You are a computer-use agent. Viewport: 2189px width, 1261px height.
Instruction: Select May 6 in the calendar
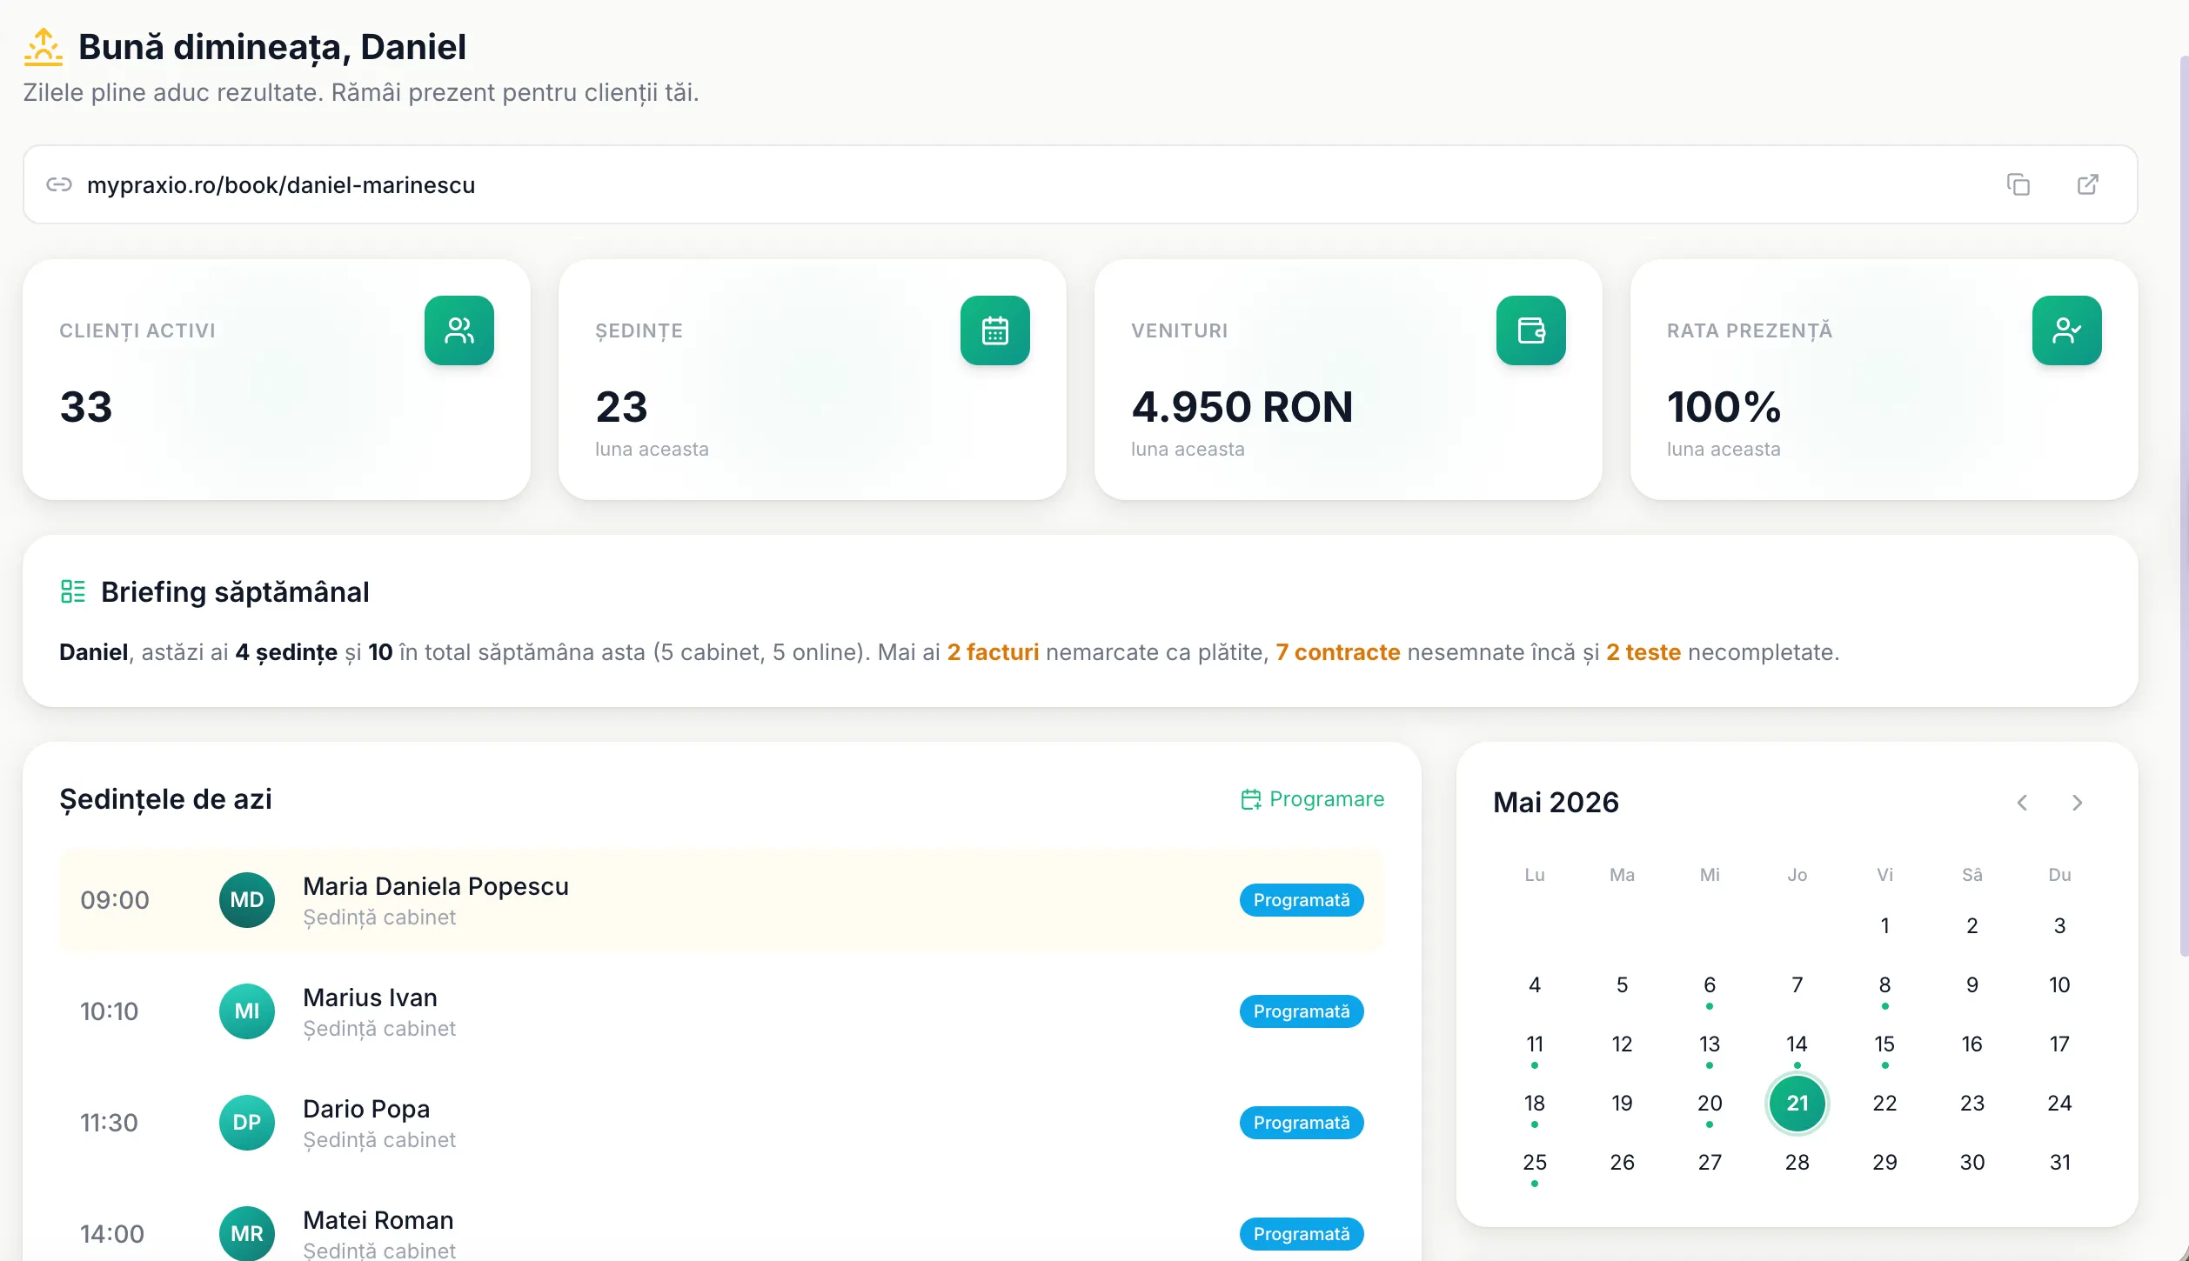click(x=1710, y=985)
